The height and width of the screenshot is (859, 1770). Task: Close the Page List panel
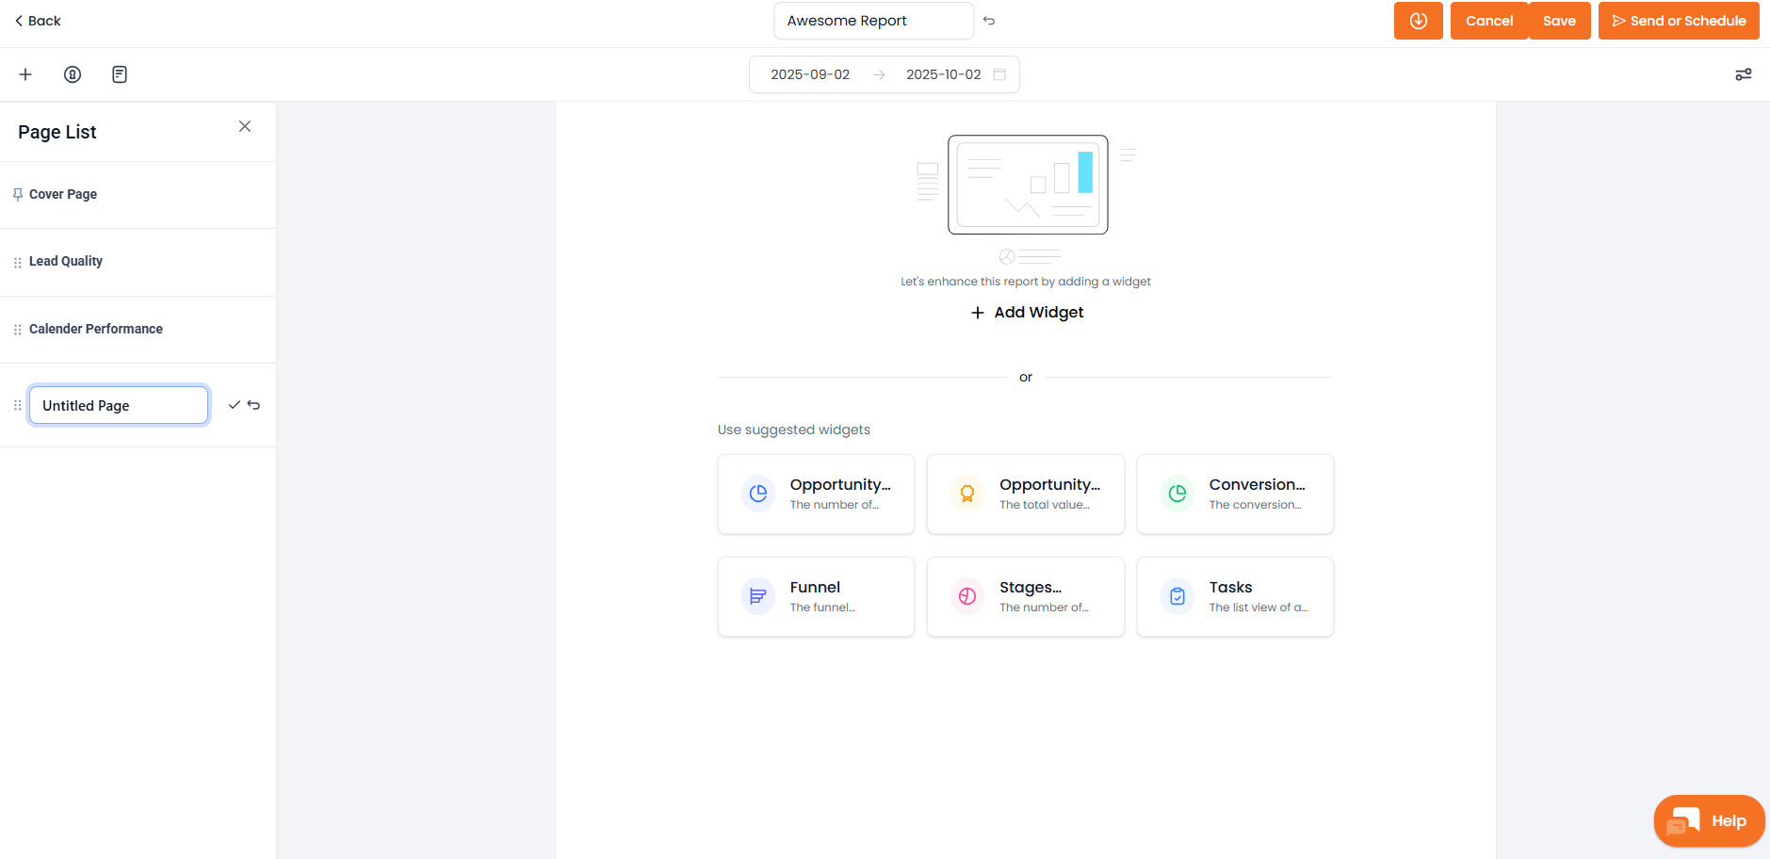pyautogui.click(x=245, y=126)
